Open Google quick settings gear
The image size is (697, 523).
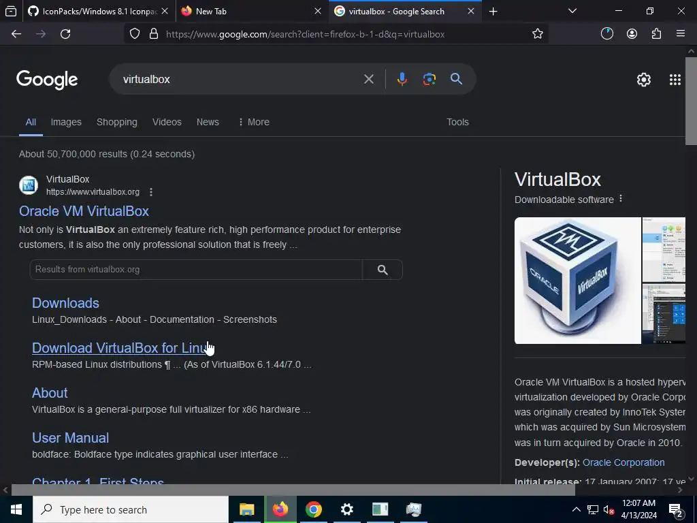(x=644, y=80)
